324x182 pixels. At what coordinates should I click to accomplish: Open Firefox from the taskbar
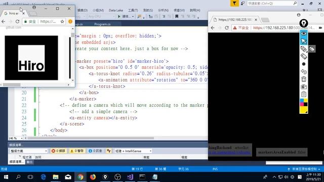point(93,177)
